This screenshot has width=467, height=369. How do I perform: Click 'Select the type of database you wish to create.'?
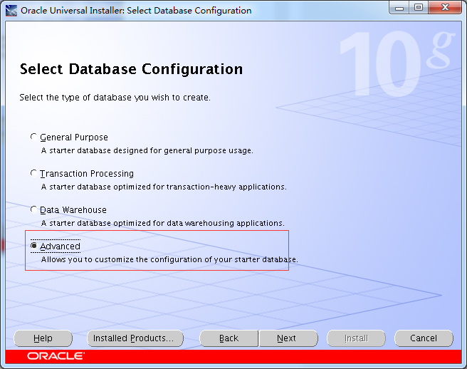click(x=115, y=98)
